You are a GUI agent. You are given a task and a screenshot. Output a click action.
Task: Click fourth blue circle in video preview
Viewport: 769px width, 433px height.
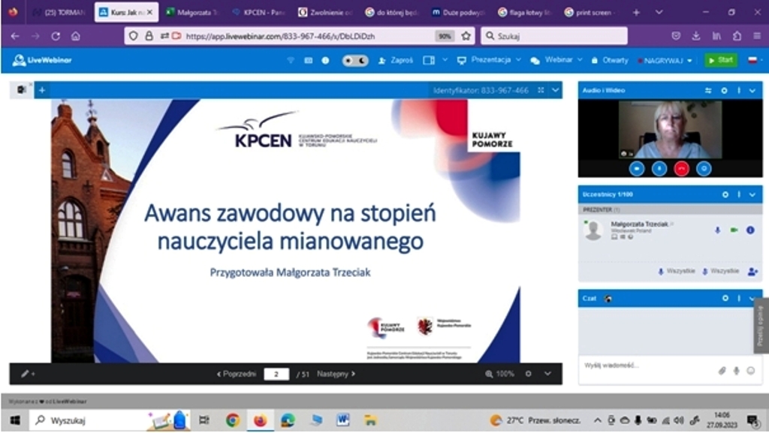(x=704, y=169)
